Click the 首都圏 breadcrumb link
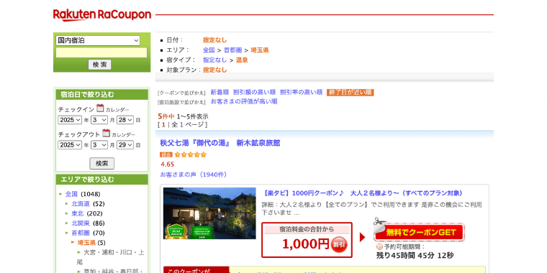Image resolution: width=547 pixels, height=273 pixels. (x=232, y=50)
